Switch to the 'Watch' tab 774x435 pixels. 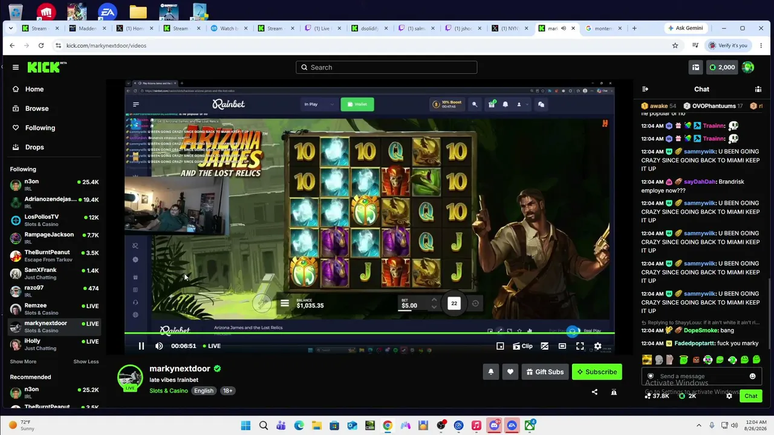point(229,28)
